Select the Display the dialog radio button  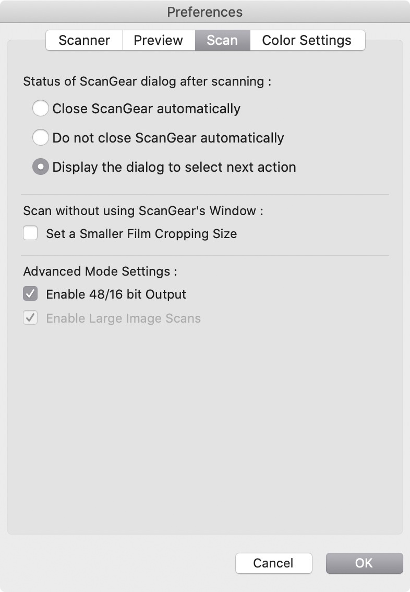tap(40, 167)
